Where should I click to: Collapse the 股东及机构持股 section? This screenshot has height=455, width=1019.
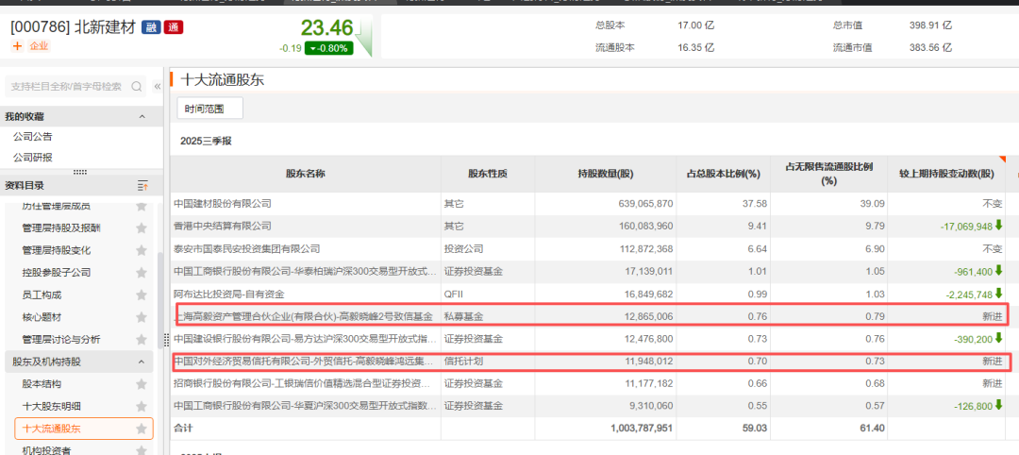(x=142, y=362)
